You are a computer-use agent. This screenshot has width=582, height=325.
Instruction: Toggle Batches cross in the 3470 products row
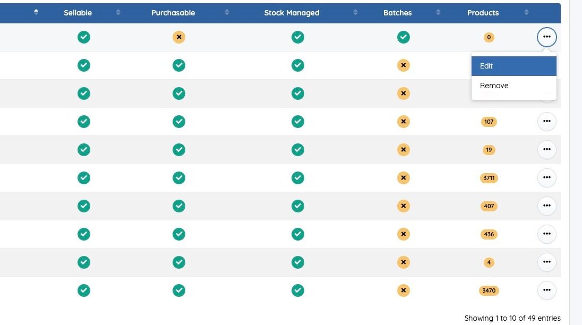(x=404, y=290)
